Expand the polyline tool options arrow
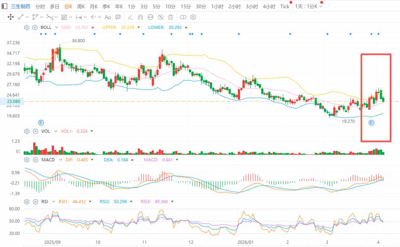 tap(42, 17)
